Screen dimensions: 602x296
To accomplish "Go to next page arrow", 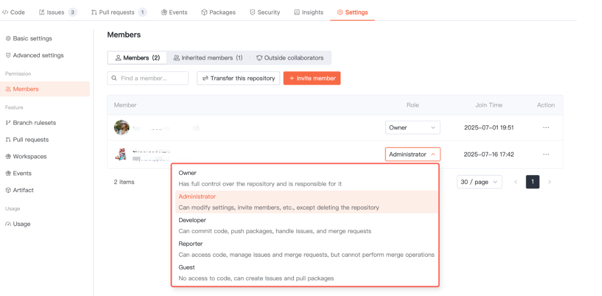I will 549,182.
